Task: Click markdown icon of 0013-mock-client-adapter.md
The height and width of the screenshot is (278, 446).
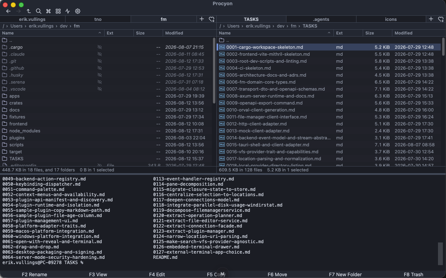Action: point(222,131)
